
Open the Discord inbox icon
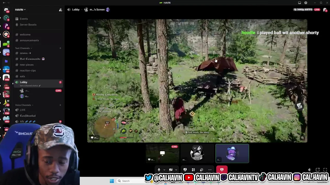[300, 3]
